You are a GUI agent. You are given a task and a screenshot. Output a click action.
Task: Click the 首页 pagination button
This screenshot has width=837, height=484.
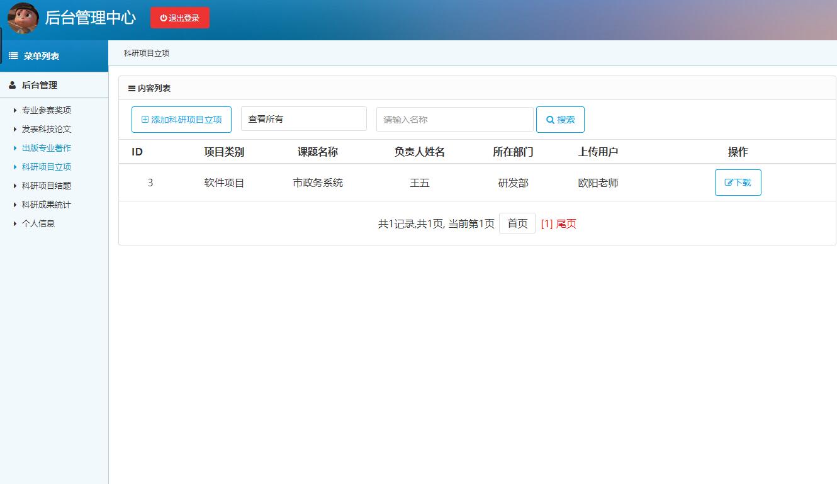click(517, 223)
